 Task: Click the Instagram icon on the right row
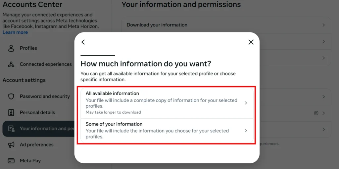(316, 113)
